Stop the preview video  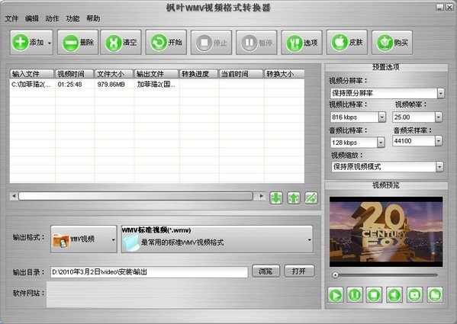click(374, 295)
